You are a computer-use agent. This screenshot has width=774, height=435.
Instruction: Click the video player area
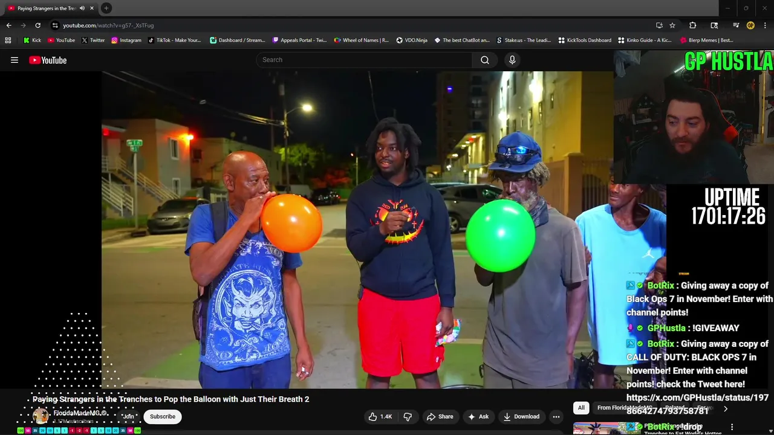click(357, 230)
